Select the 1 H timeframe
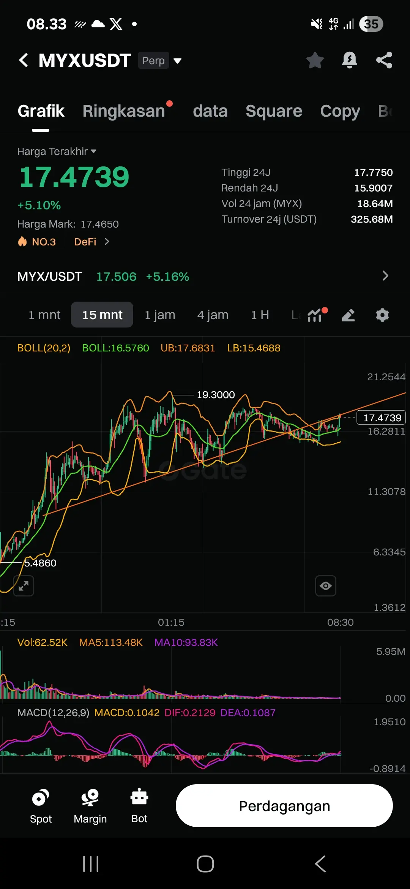 (x=260, y=315)
